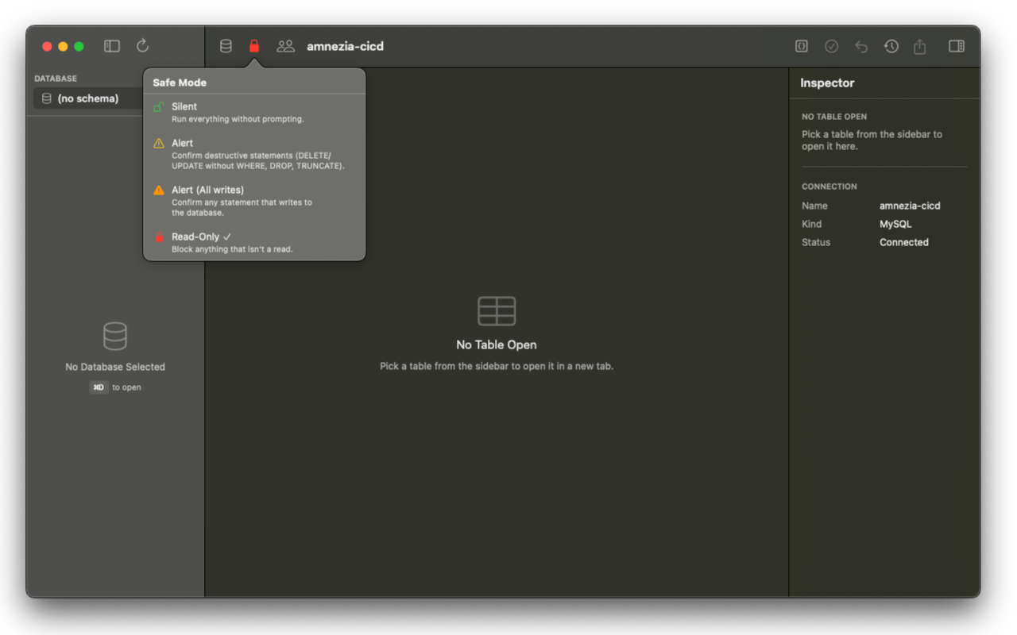Enable Silent safe mode
Viewport: 1017px width, 635px height.
coord(184,106)
